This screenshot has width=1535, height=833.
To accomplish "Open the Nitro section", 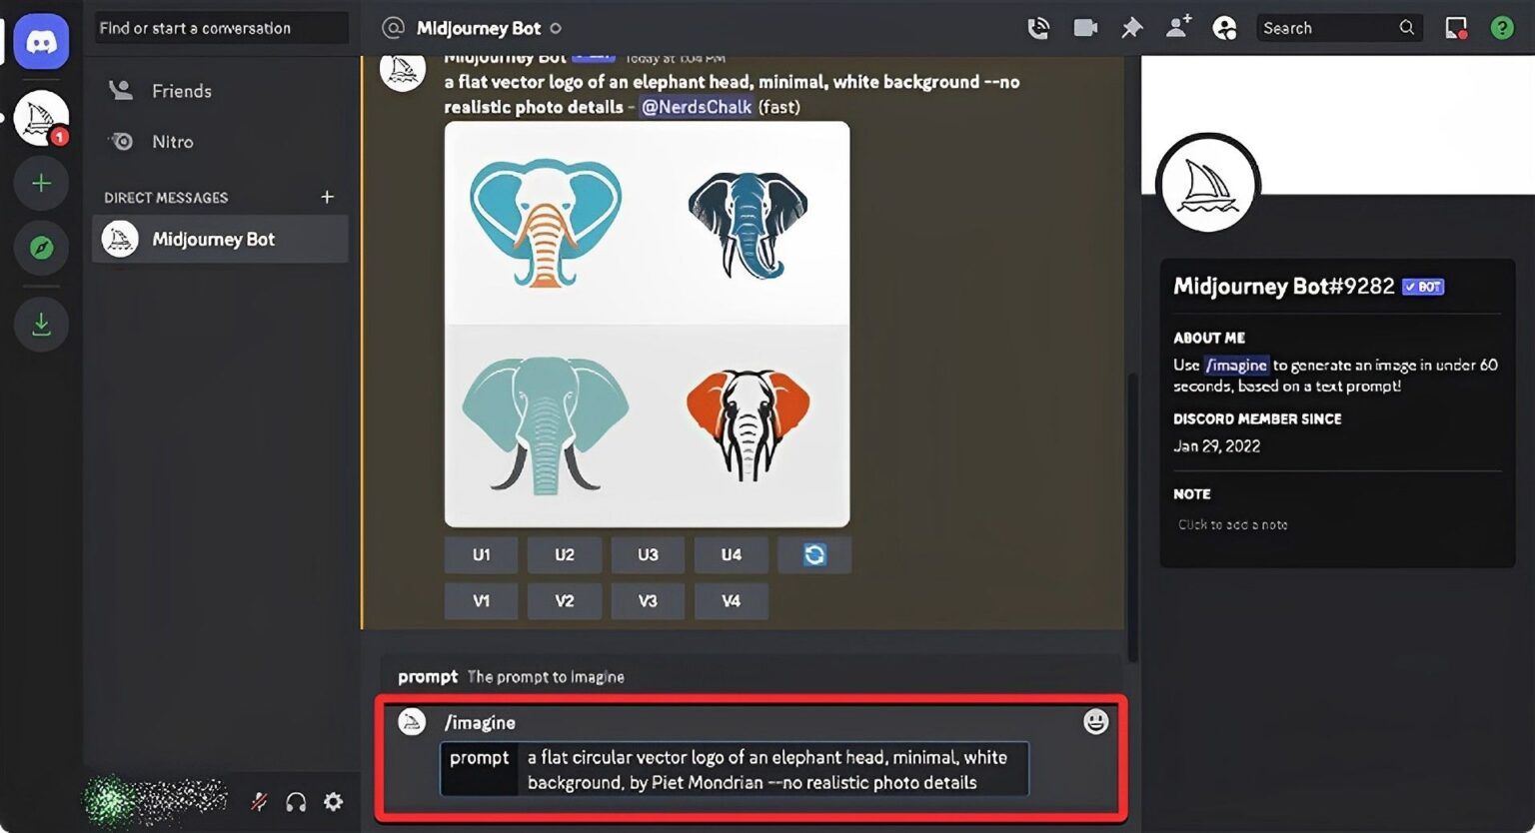I will pyautogui.click(x=173, y=141).
